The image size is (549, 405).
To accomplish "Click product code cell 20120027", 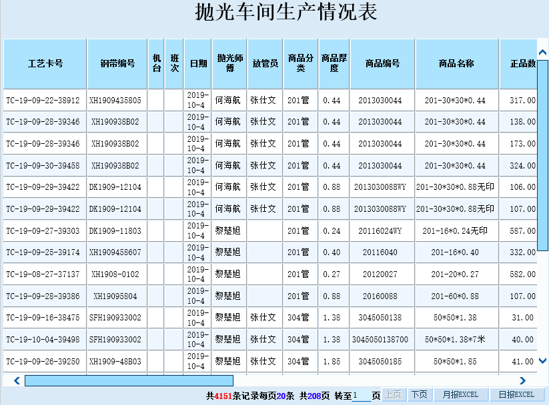I will tap(380, 274).
